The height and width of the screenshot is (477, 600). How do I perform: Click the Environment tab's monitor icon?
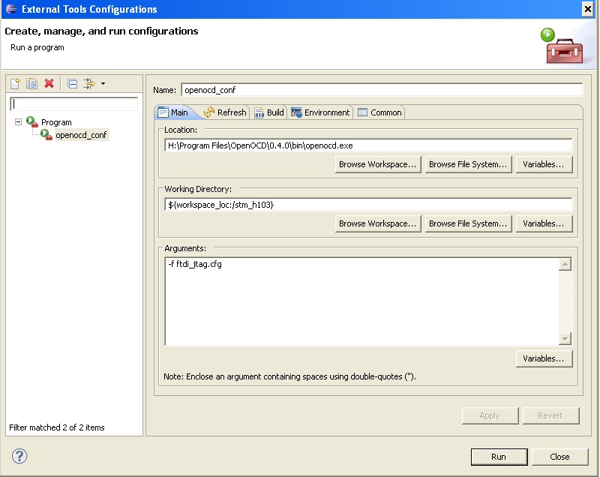tap(296, 112)
